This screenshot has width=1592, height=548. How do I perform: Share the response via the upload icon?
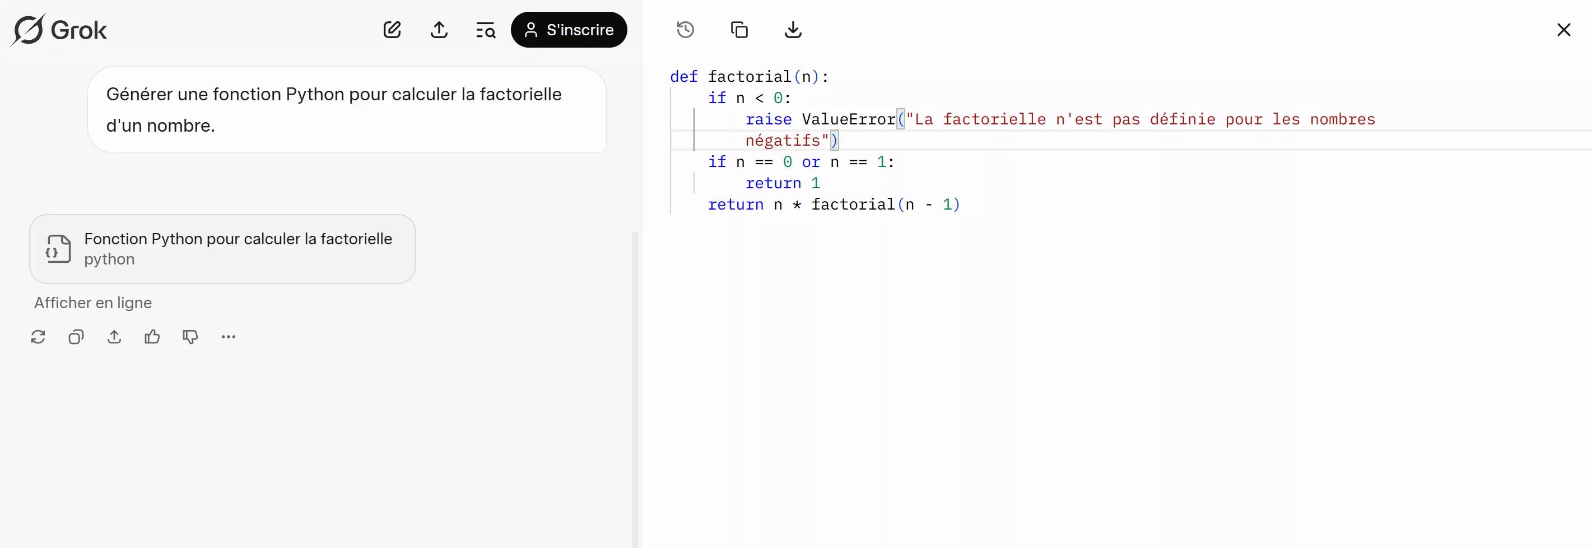pyautogui.click(x=114, y=336)
